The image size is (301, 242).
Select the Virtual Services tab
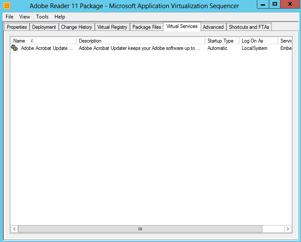pyautogui.click(x=182, y=26)
